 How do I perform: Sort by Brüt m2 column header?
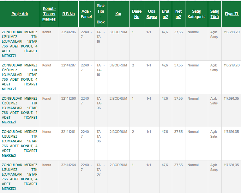(165, 14)
